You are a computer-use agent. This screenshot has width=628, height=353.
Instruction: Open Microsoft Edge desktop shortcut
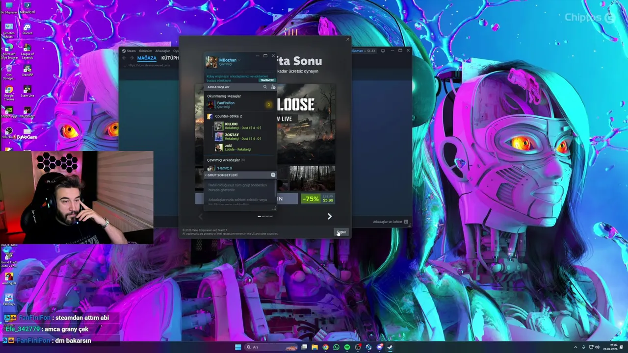(8, 51)
